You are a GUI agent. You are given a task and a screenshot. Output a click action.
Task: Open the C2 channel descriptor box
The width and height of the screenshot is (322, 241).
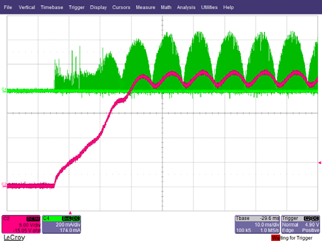[x=21, y=224]
